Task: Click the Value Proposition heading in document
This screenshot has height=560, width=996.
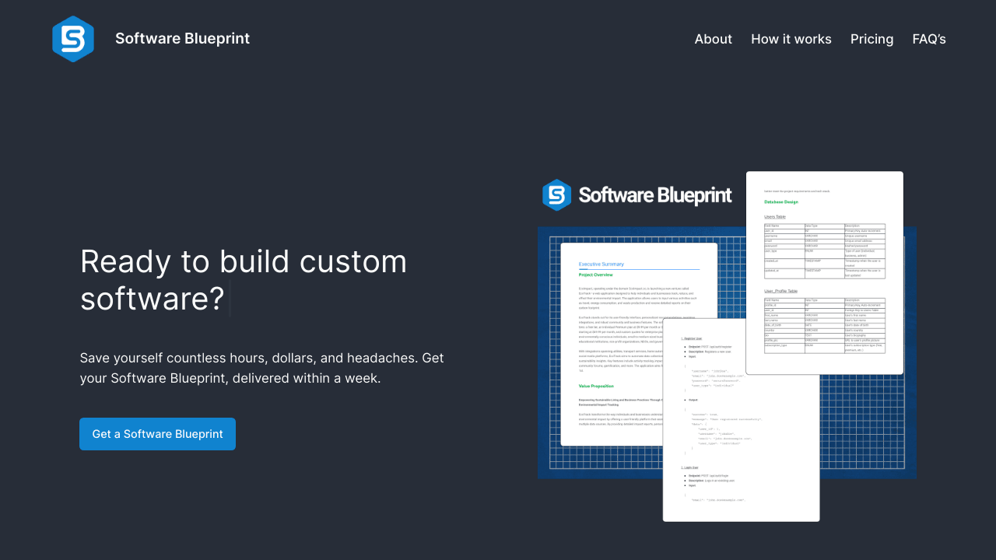Action: [x=596, y=386]
